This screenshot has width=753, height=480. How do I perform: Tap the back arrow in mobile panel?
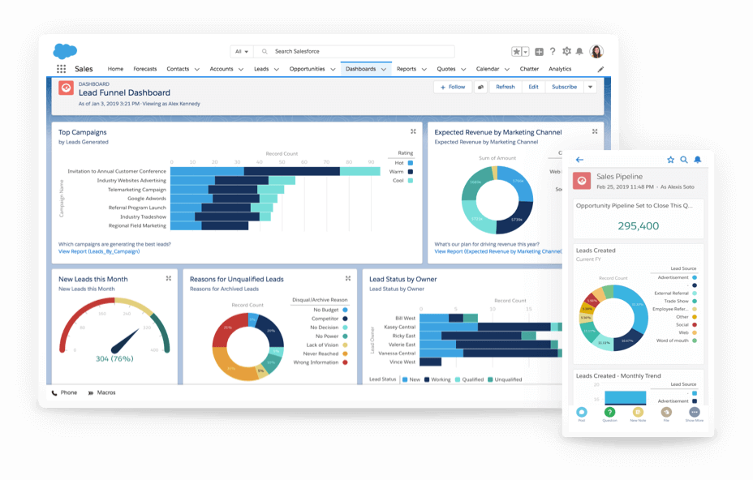[x=579, y=160]
